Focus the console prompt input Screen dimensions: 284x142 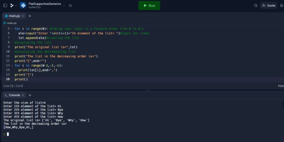[x=8, y=134]
